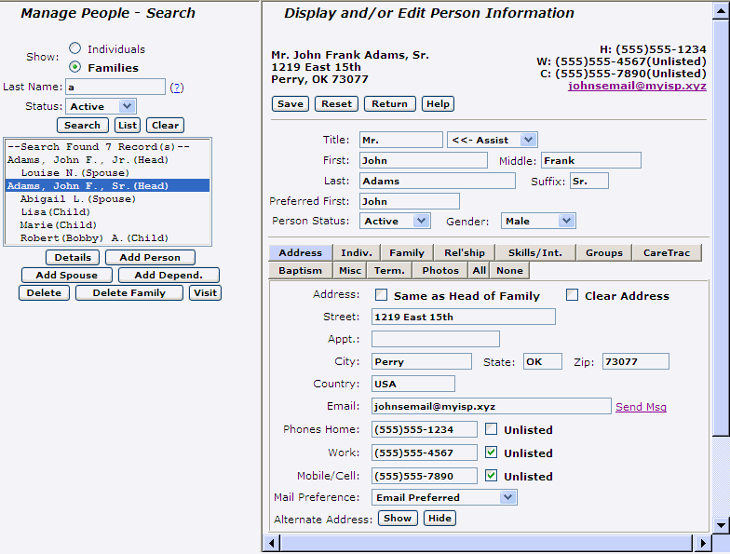
Task: Select Abigail L.(Spouse) in the results list
Action: pos(78,198)
